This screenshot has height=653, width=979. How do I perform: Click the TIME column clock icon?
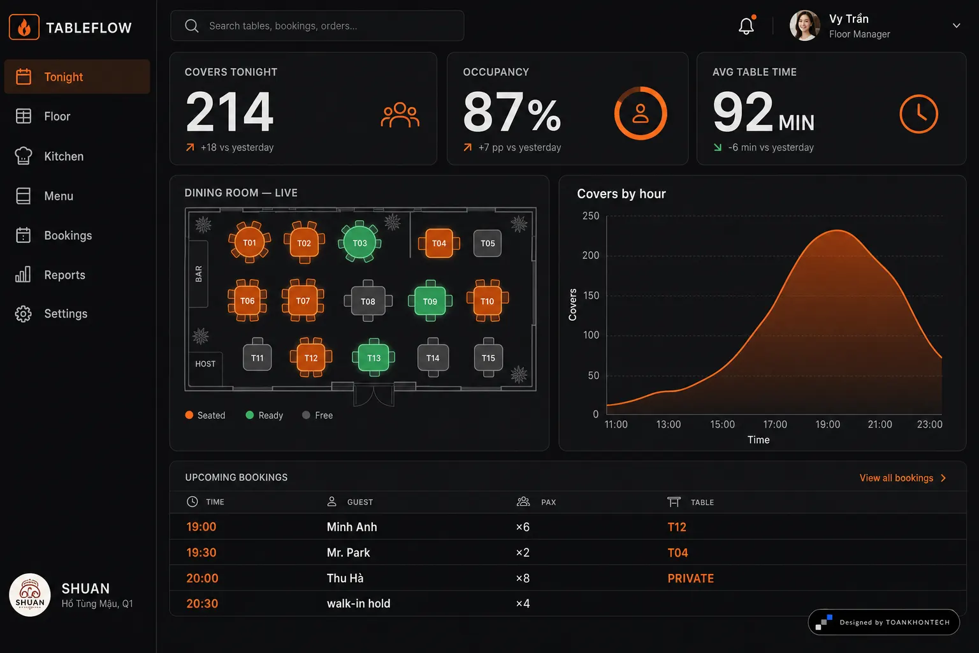[x=192, y=502]
